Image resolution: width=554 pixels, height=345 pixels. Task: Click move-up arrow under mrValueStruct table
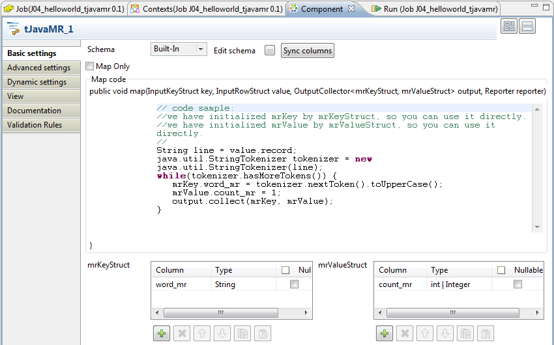point(425,333)
